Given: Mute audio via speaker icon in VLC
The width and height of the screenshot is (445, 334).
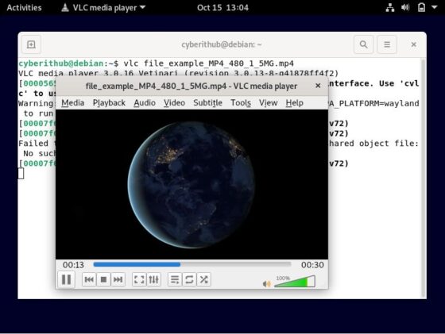Looking at the screenshot, I should point(266,283).
